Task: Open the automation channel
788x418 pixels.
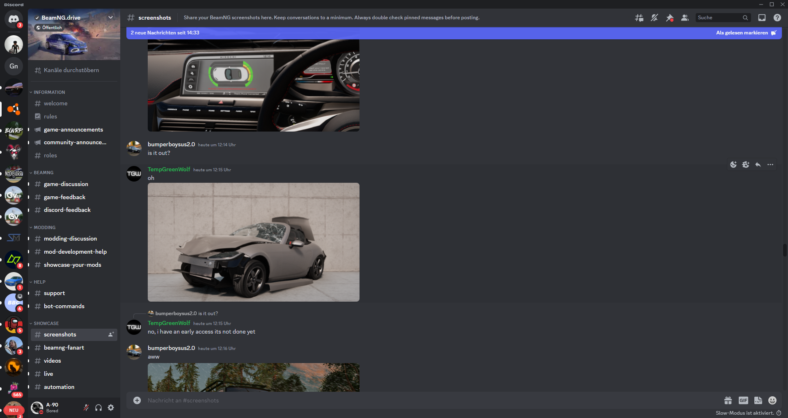Action: click(74, 387)
